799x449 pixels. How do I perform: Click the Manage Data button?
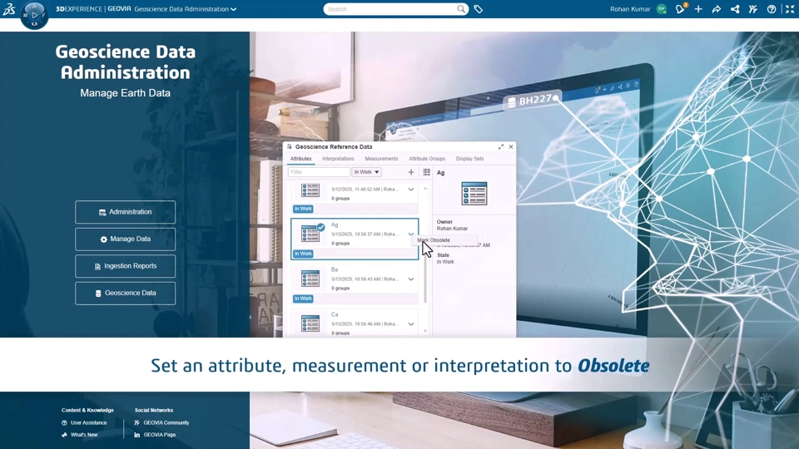(x=126, y=239)
